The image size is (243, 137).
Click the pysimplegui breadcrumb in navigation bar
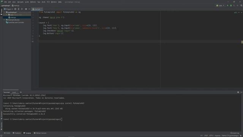pyautogui.click(x=6, y=6)
